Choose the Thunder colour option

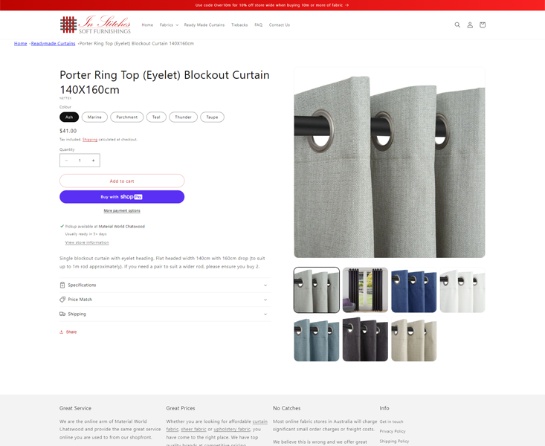tap(183, 117)
